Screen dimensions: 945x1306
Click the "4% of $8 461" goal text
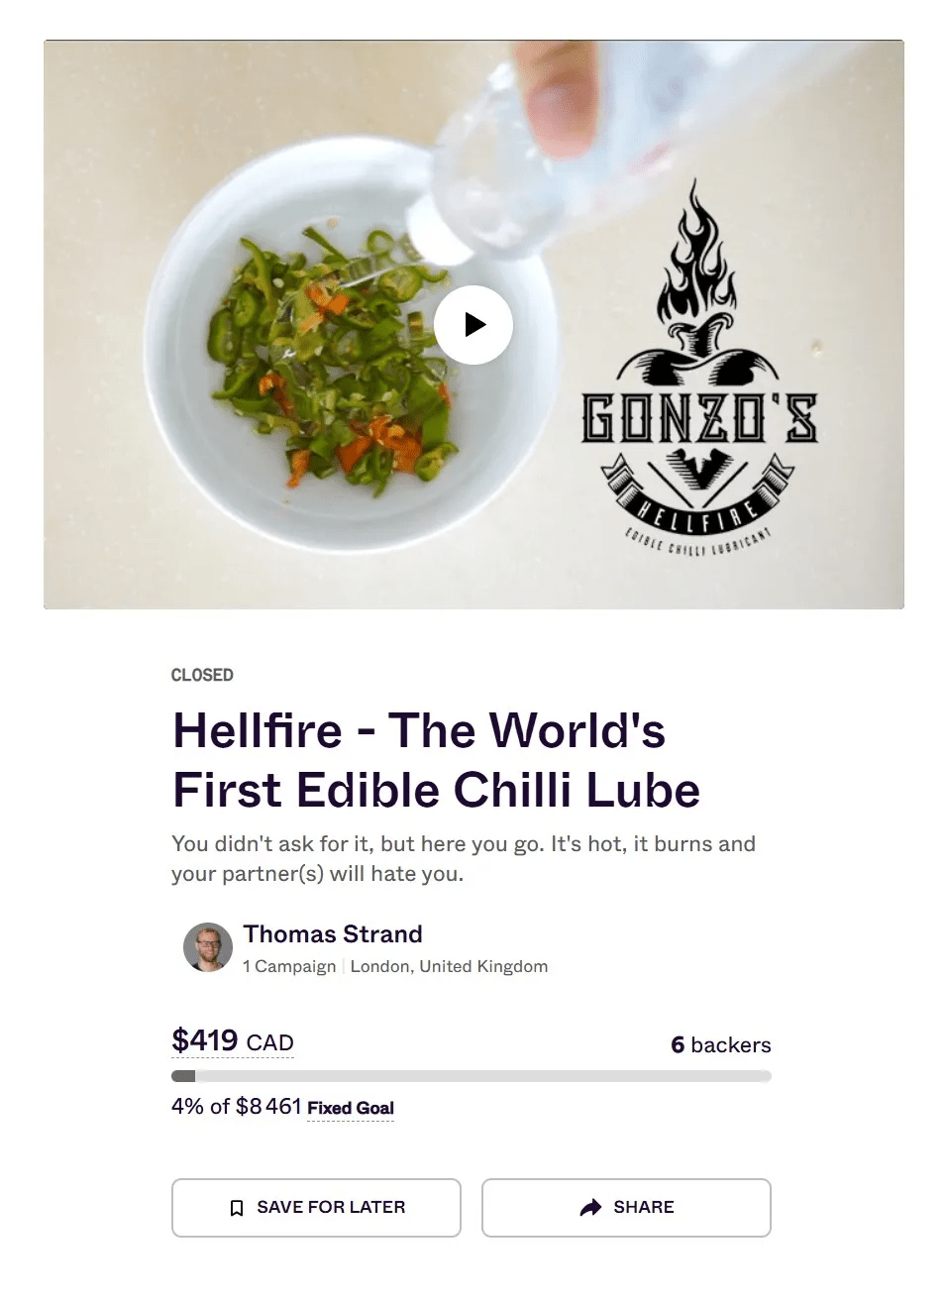pos(236,1107)
